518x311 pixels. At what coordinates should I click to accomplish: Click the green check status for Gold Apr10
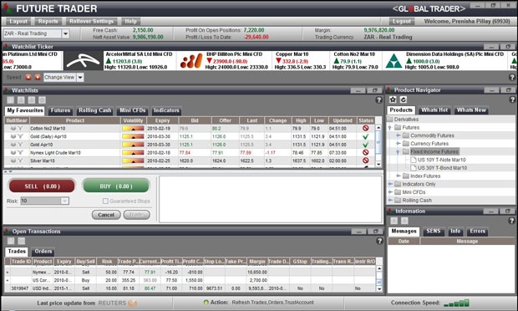(365, 145)
